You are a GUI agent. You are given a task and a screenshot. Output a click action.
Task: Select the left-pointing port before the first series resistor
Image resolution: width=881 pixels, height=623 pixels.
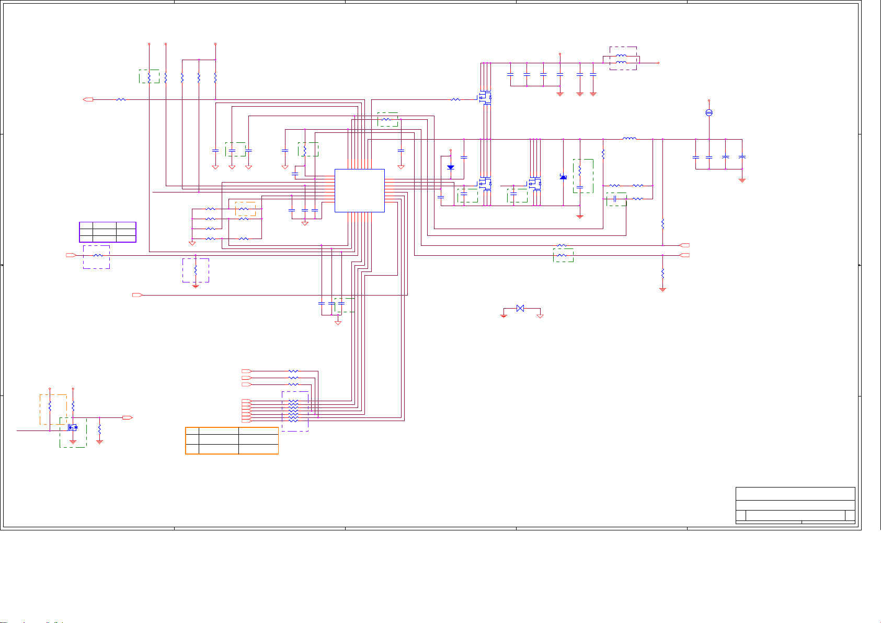88,99
